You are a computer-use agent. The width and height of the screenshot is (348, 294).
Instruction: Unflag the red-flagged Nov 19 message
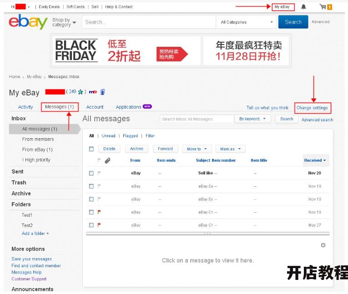[x=99, y=212]
